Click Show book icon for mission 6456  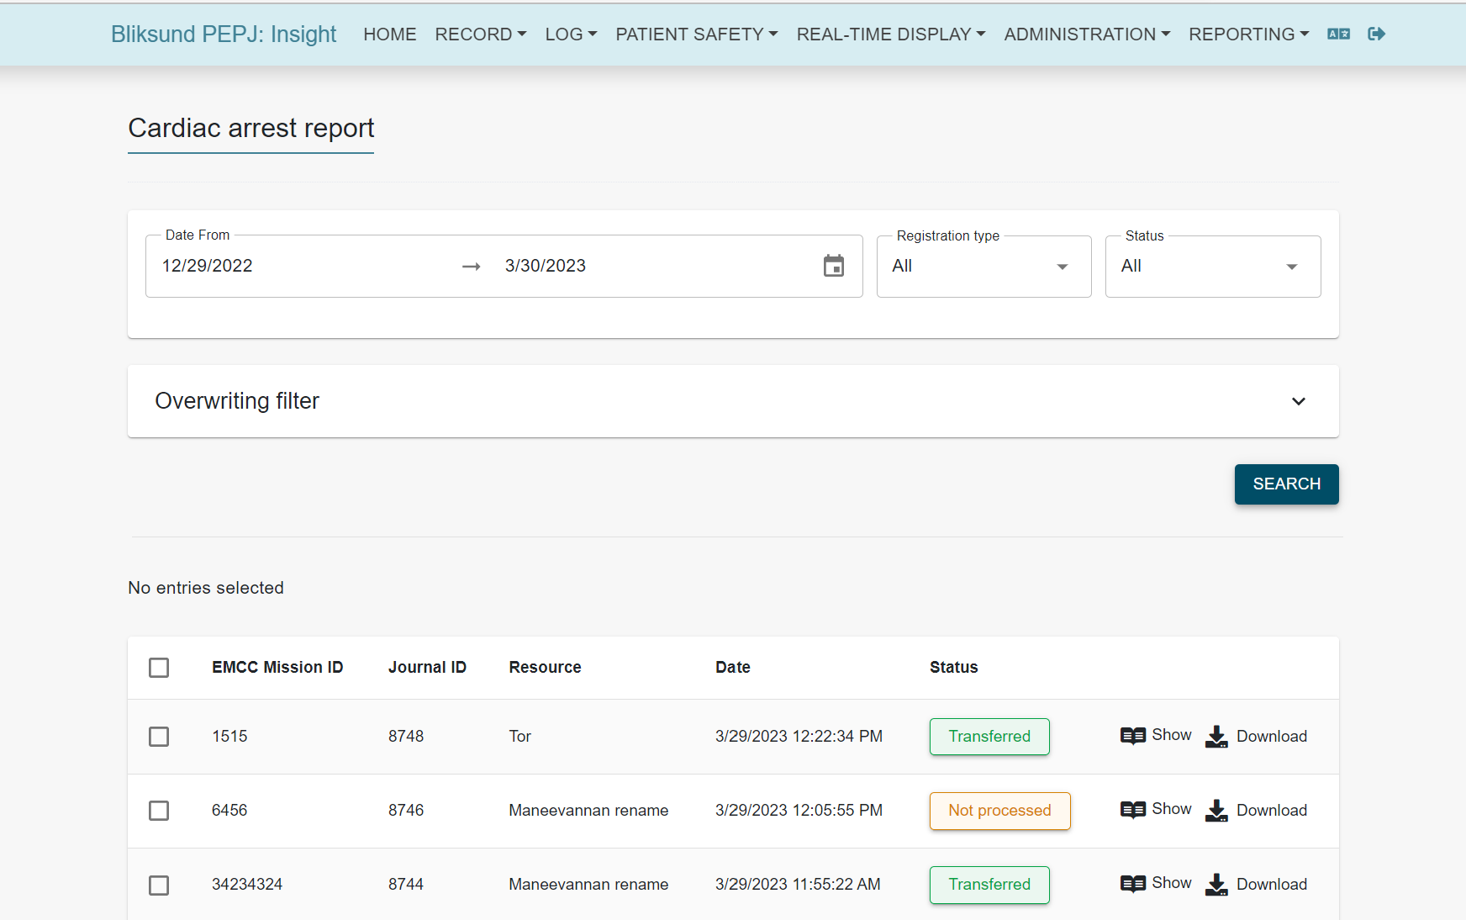click(1132, 810)
